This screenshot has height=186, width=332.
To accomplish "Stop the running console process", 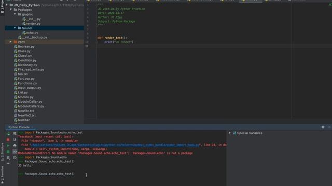I will click(8, 139).
